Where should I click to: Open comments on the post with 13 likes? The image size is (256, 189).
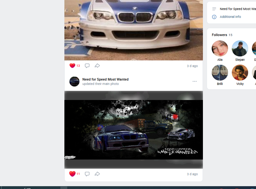pyautogui.click(x=87, y=66)
